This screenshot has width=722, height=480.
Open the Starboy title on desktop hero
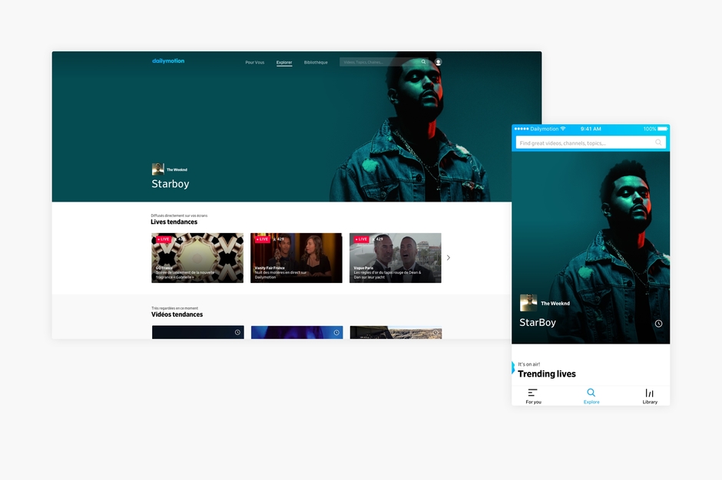171,184
